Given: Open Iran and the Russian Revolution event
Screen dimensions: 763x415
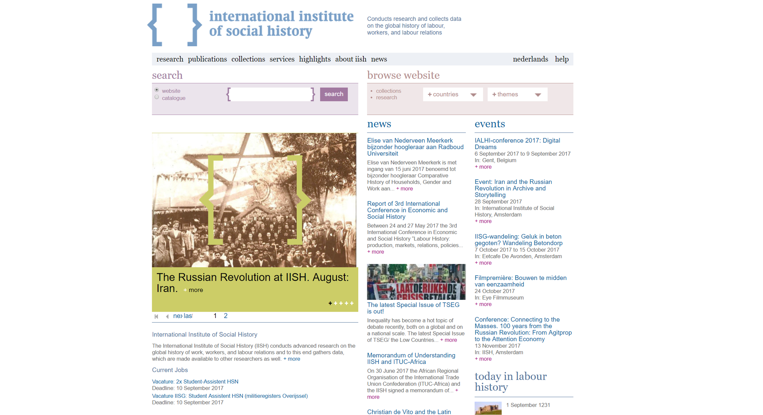Looking at the screenshot, I should 513,188.
